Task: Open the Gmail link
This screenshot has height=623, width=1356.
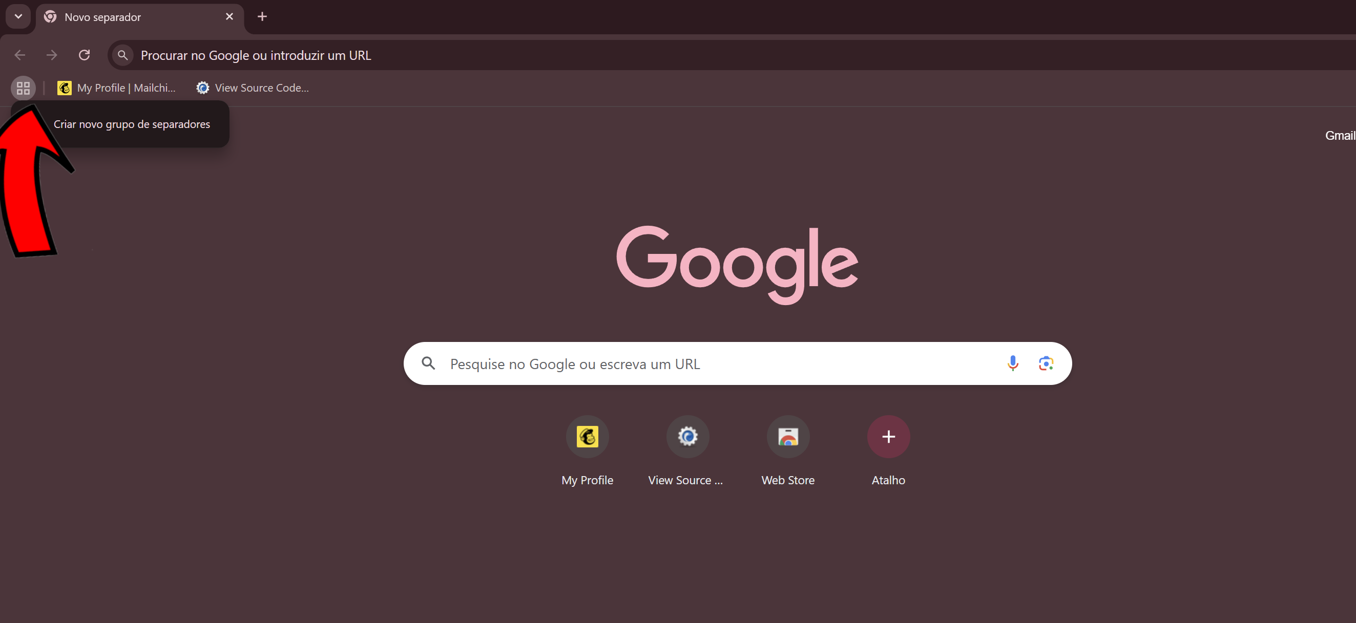Action: (x=1340, y=136)
